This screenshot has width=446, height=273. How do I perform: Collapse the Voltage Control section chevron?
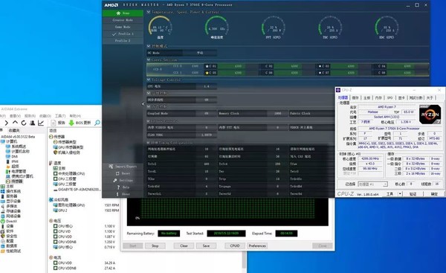click(149, 80)
